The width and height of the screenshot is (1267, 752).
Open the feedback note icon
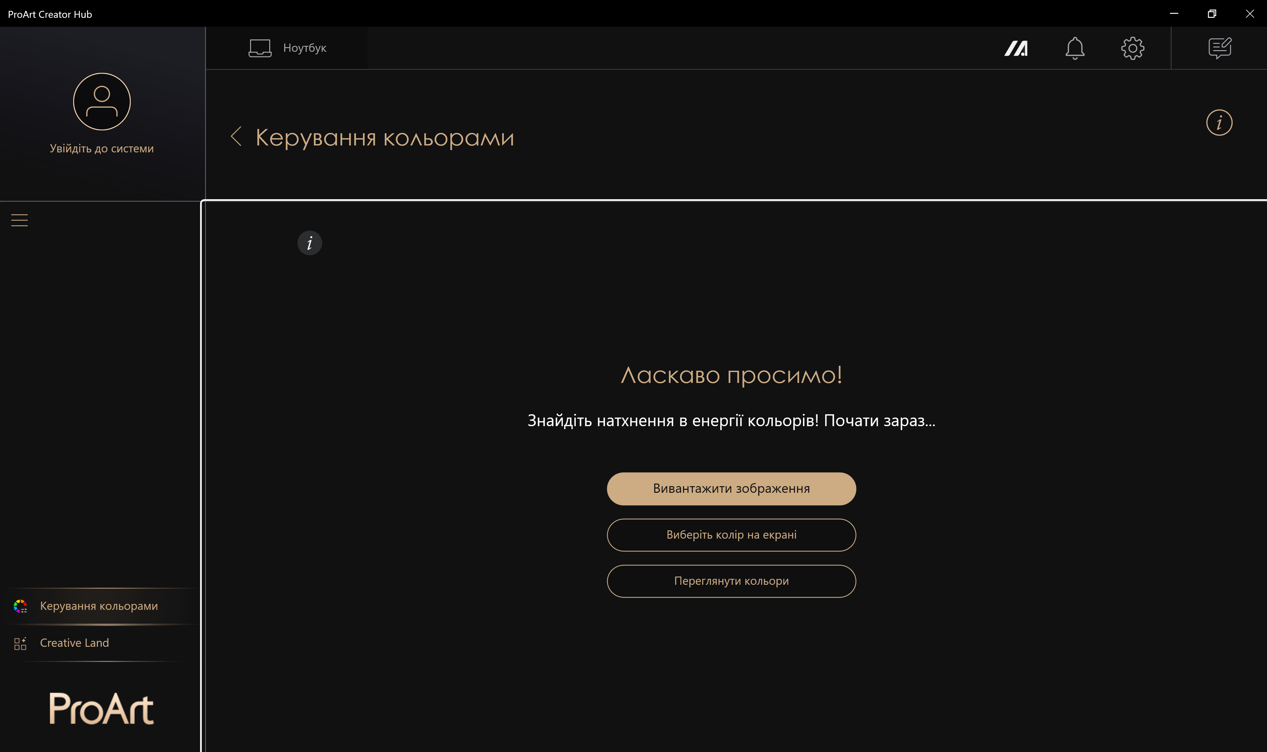(x=1219, y=48)
